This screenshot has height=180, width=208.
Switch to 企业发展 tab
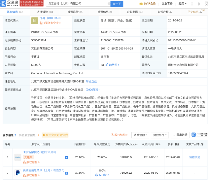pyautogui.click(x=135, y=12)
